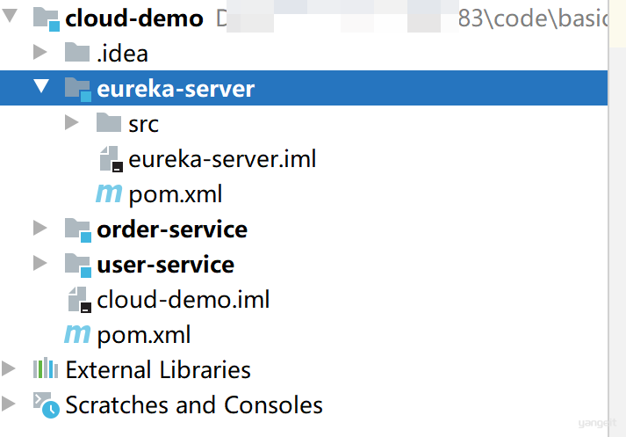Screen dimensions: 626x437
Task: Expand Scratches and Consoles arrow
Action: point(9,404)
